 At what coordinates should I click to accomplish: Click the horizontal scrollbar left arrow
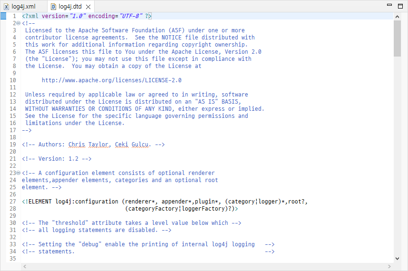click(25, 266)
